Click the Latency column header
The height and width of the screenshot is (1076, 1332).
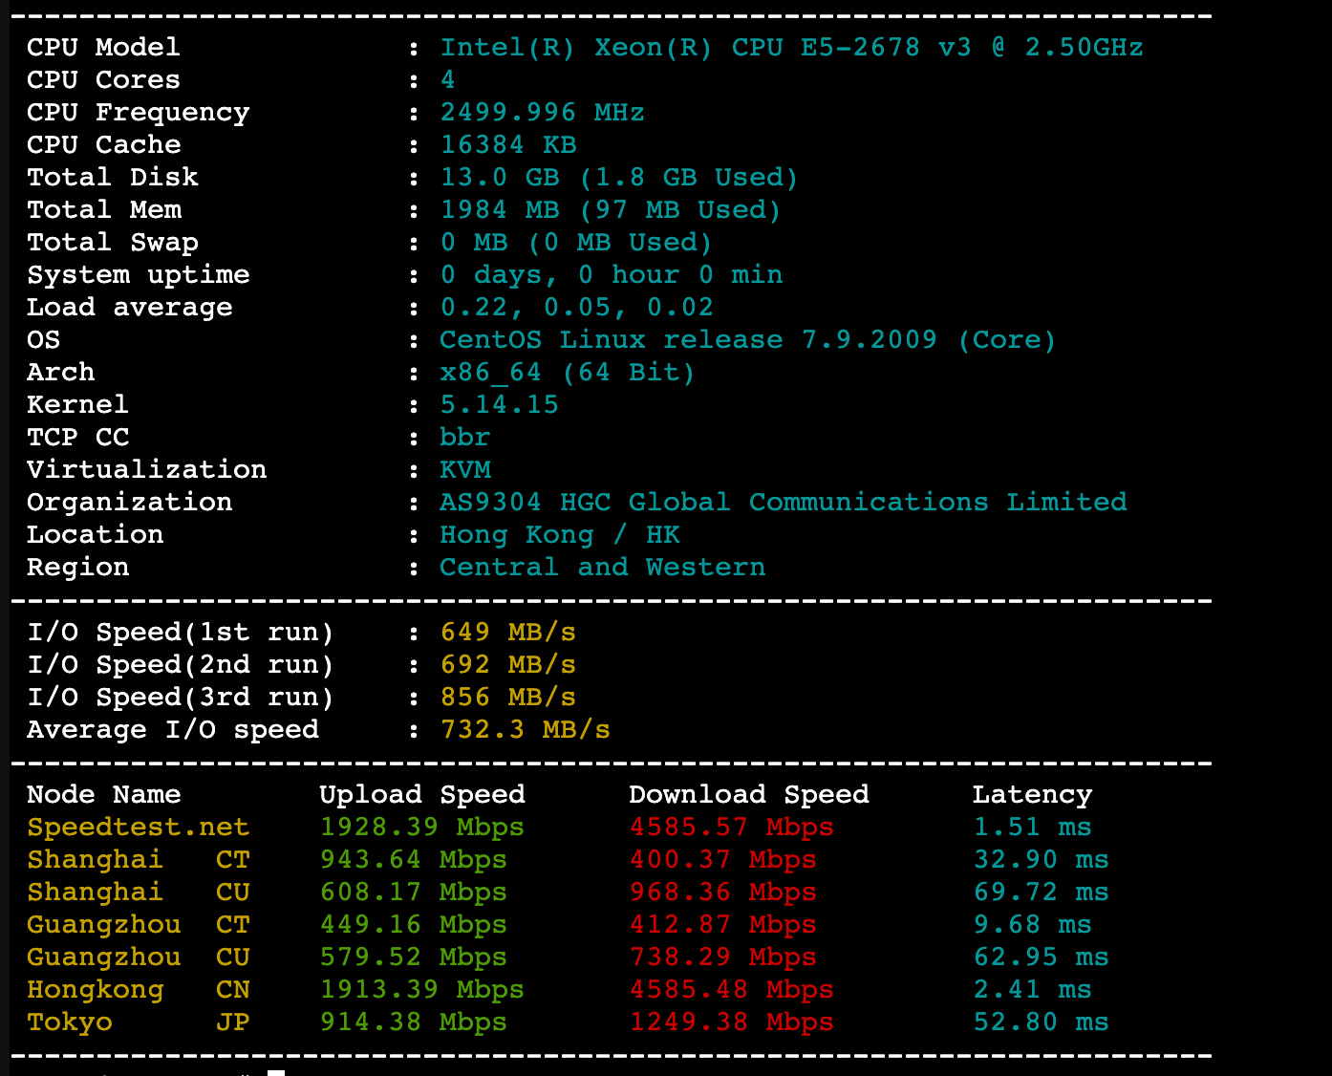click(x=1032, y=795)
